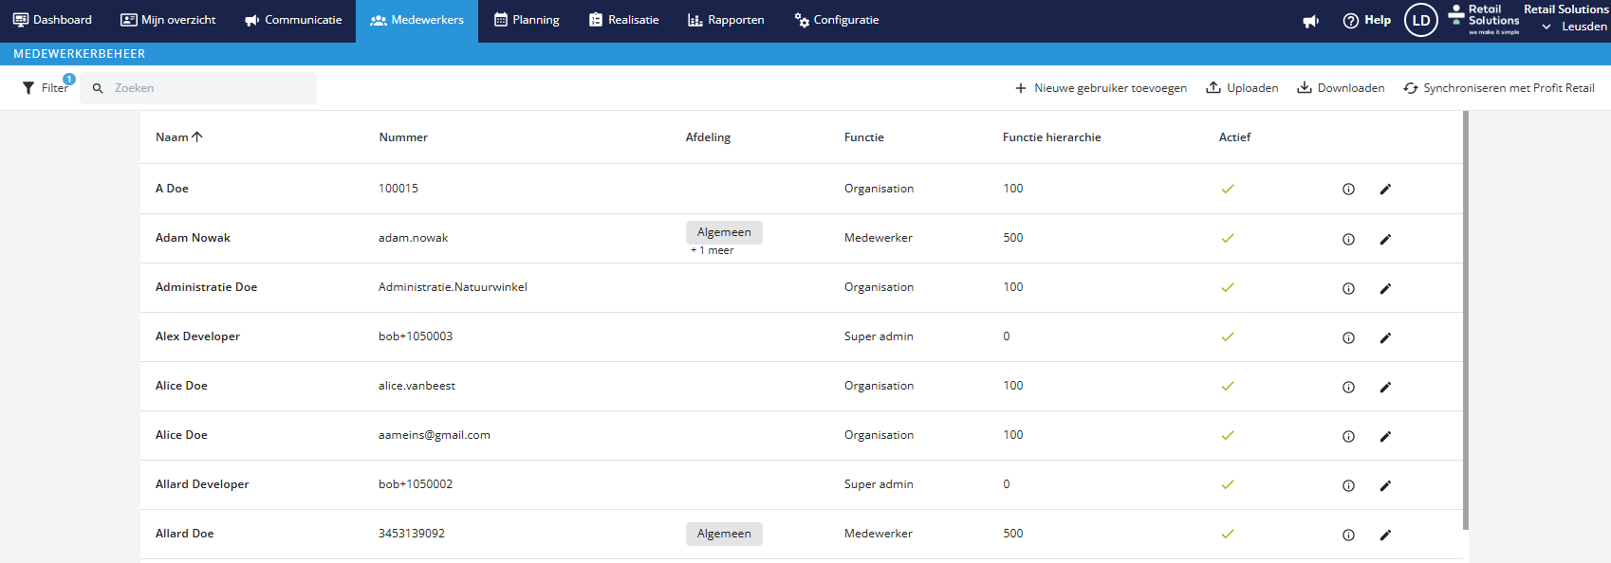Open the LD user avatar menu
Viewport: 1611px width, 563px height.
click(x=1420, y=20)
